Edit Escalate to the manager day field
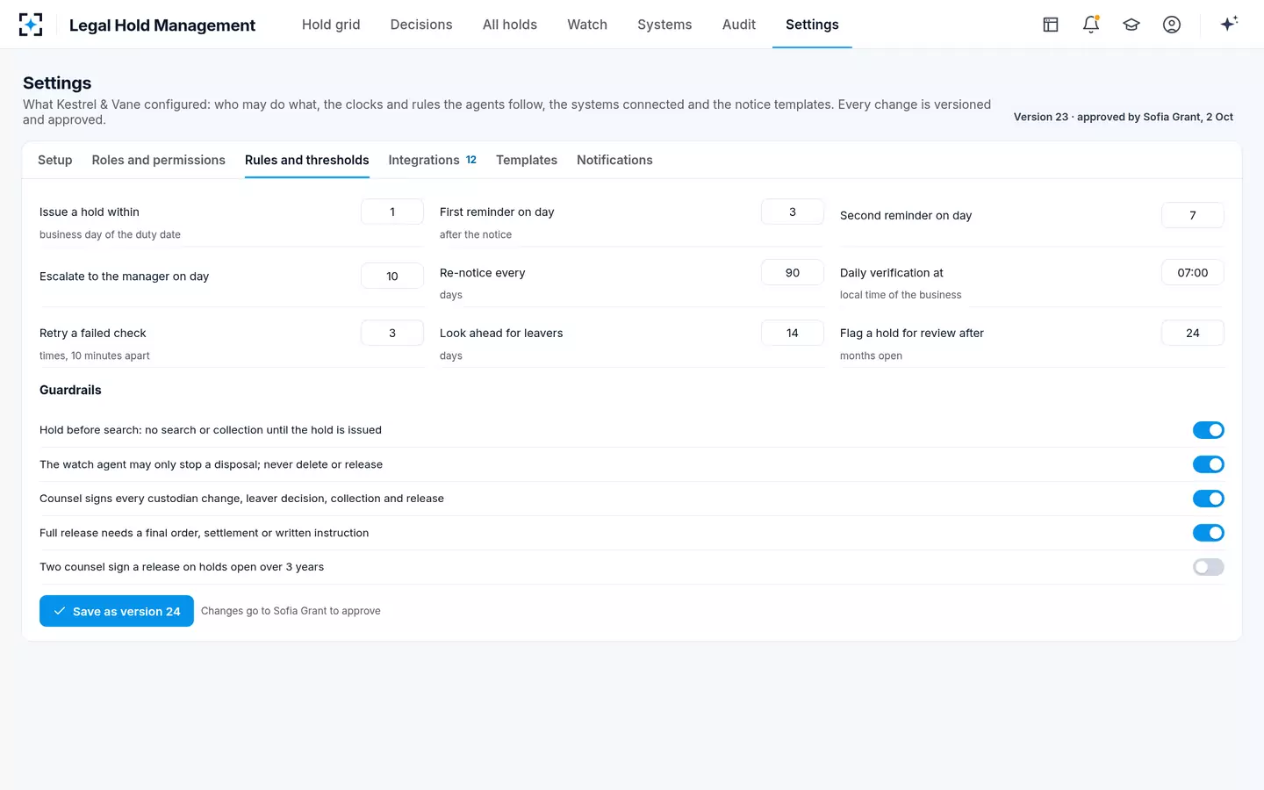This screenshot has height=790, width=1264. point(392,276)
